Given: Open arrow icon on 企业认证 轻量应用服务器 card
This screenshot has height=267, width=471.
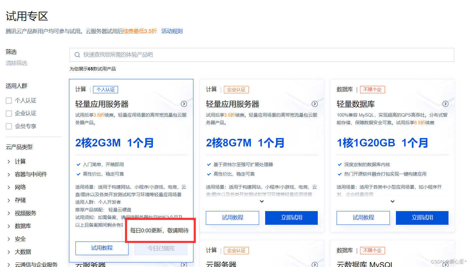Looking at the screenshot, I should coord(315,104).
